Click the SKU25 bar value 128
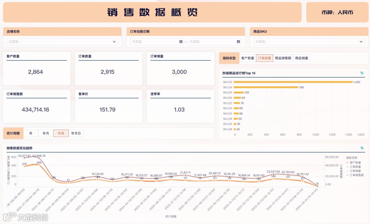This screenshot has height=224, width=370. [x=247, y=93]
